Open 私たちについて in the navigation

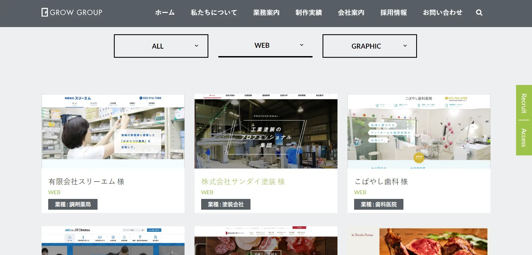214,13
